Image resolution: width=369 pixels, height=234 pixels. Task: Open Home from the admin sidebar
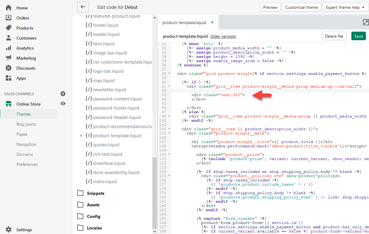click(22, 8)
